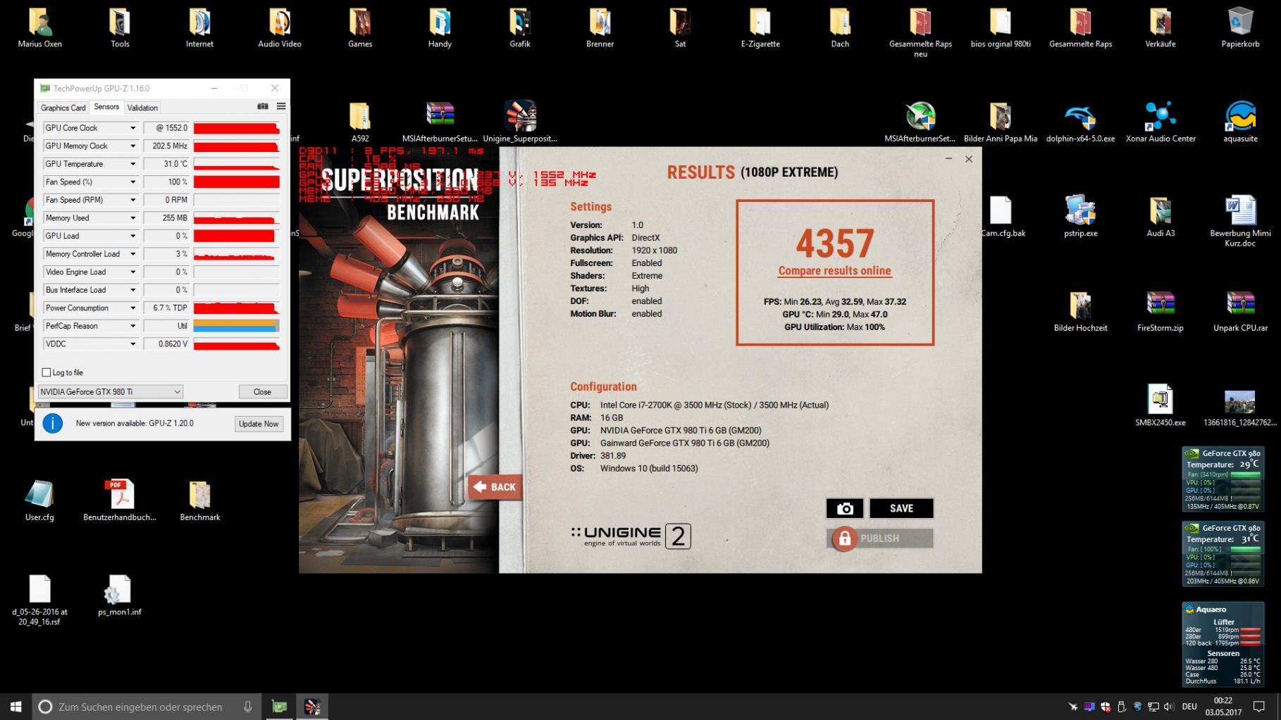This screenshot has width=1281, height=720.
Task: Open the NVIDIA GeForce GTX 980 Ti selector
Action: coord(111,391)
